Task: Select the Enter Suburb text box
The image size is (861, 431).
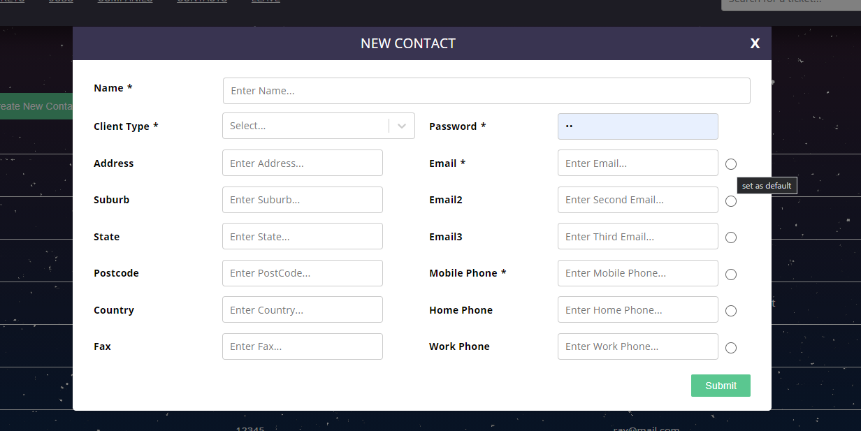Action: [302, 200]
